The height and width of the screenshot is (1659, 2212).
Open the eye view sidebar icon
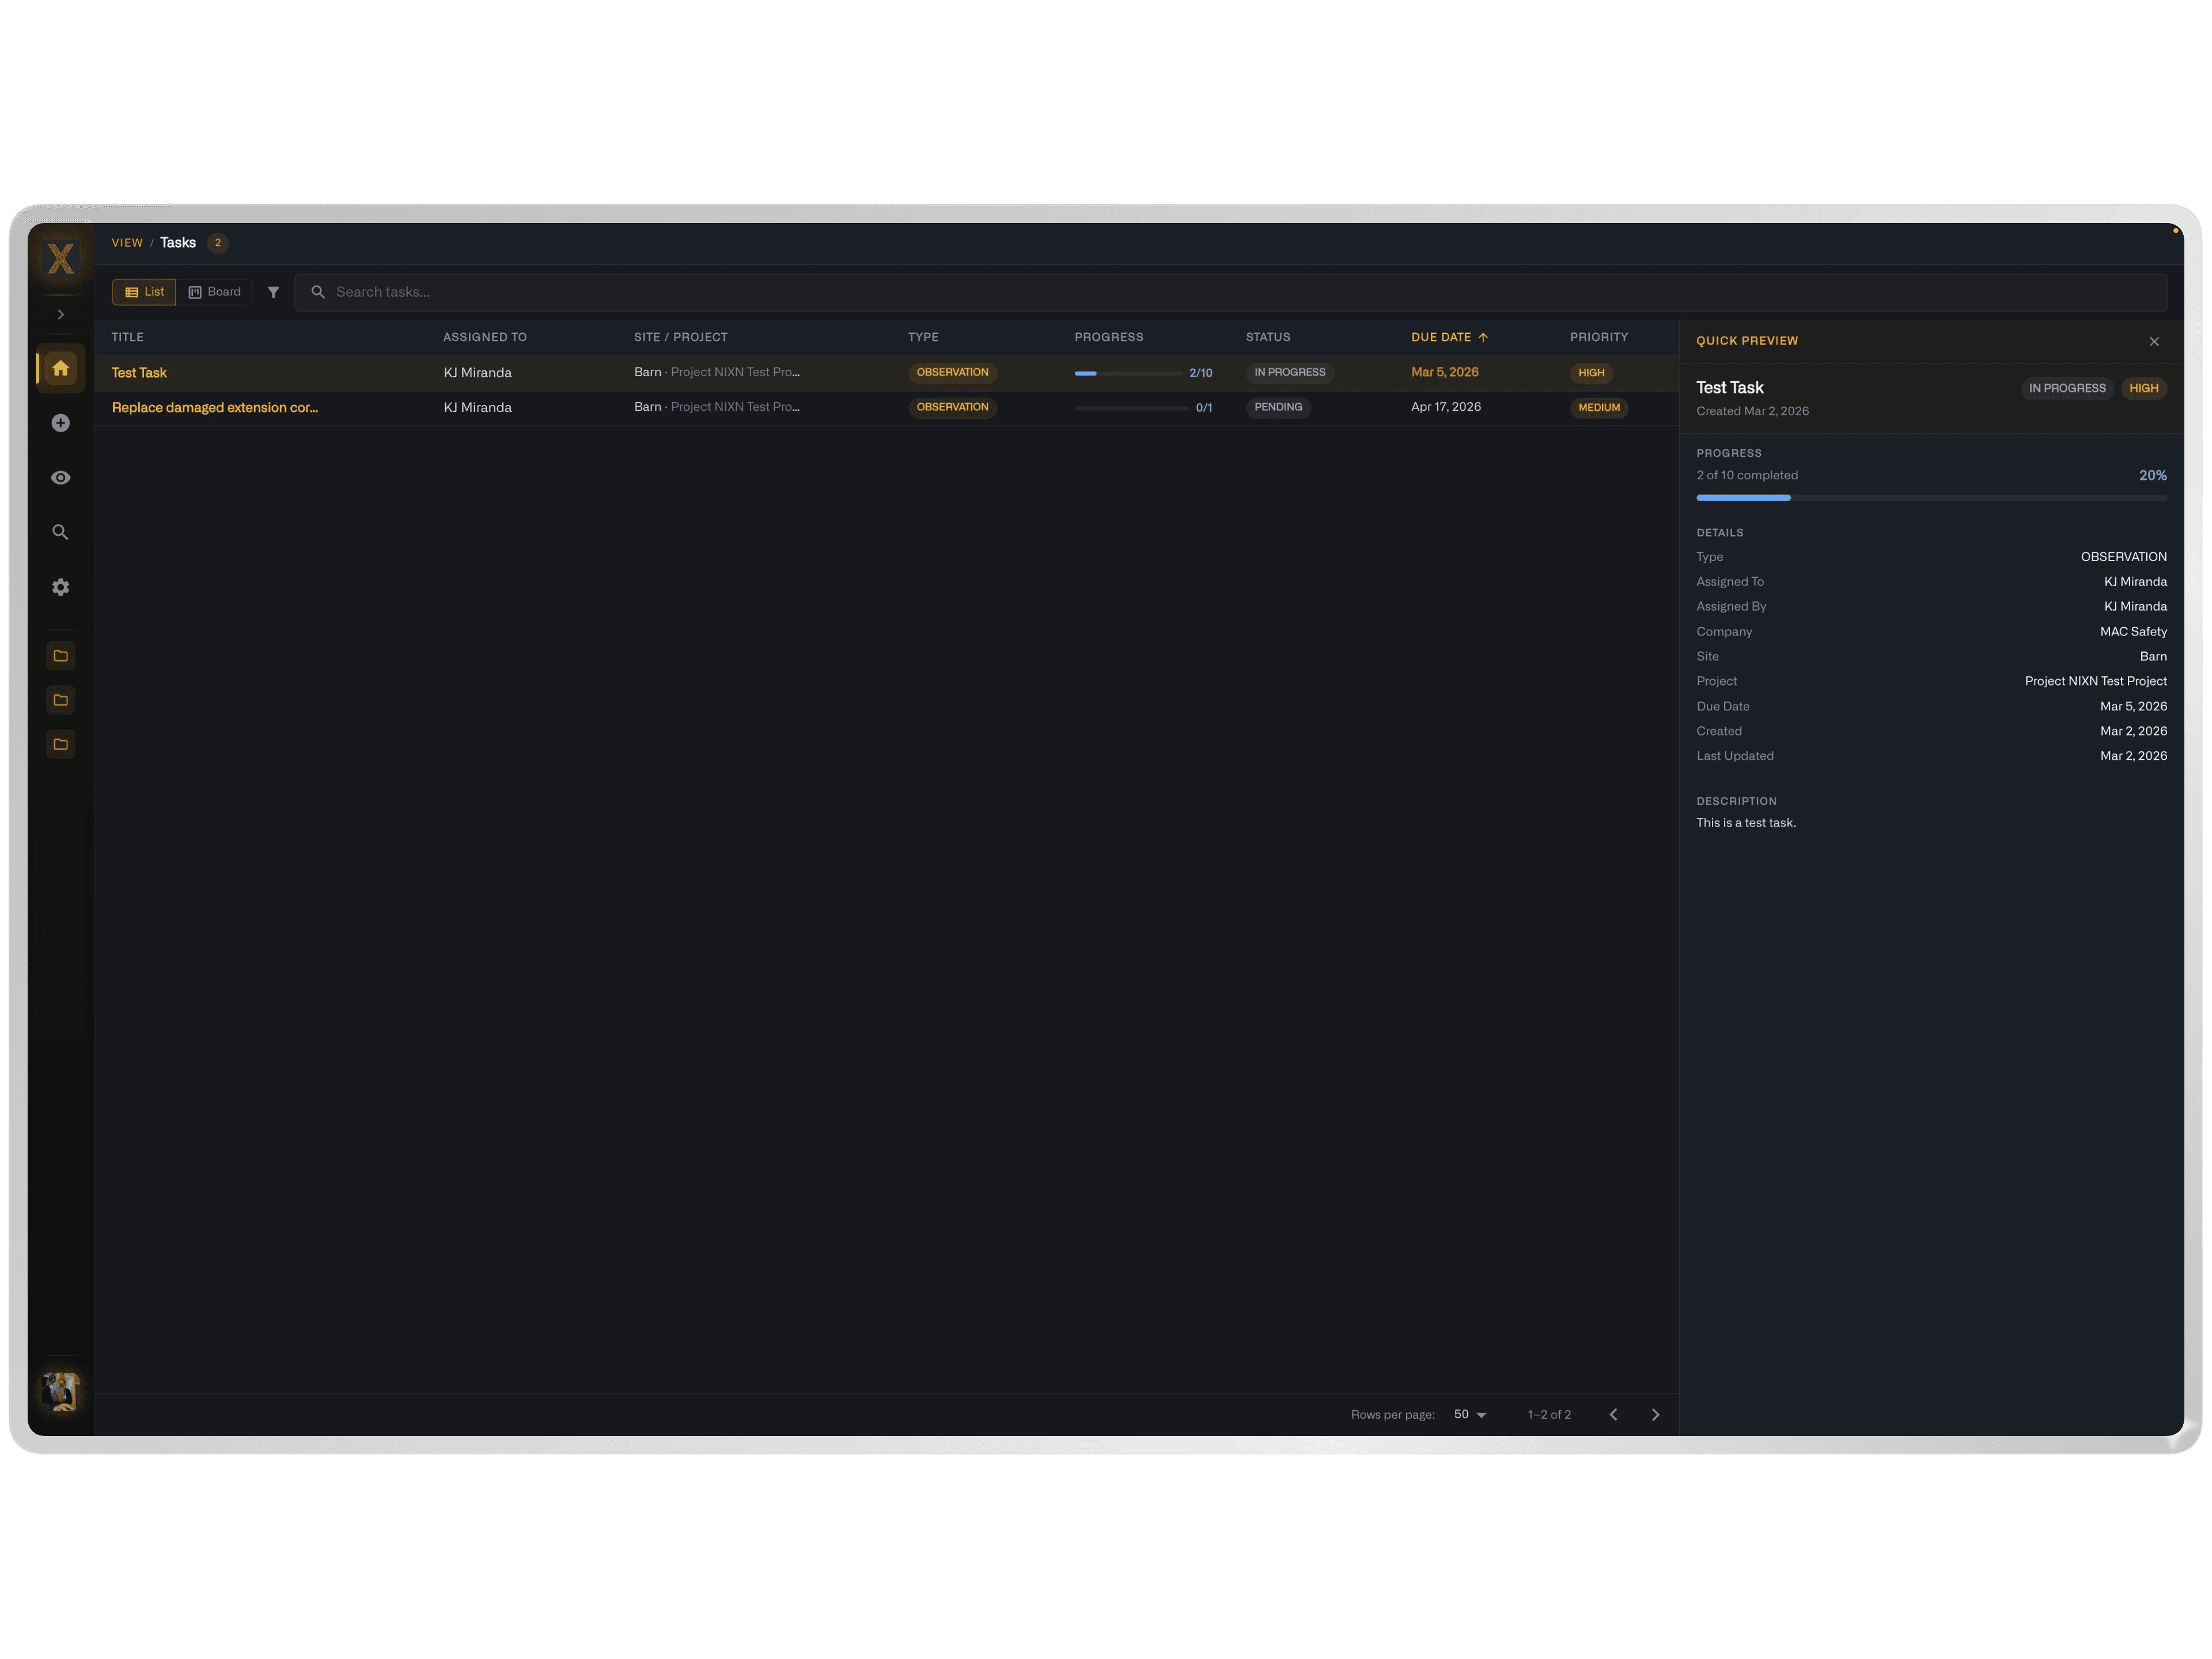click(x=61, y=478)
